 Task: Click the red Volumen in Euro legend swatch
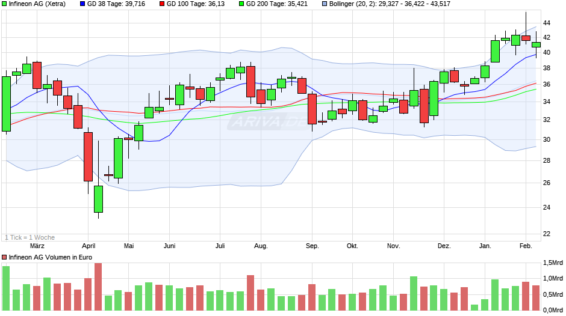click(x=4, y=257)
